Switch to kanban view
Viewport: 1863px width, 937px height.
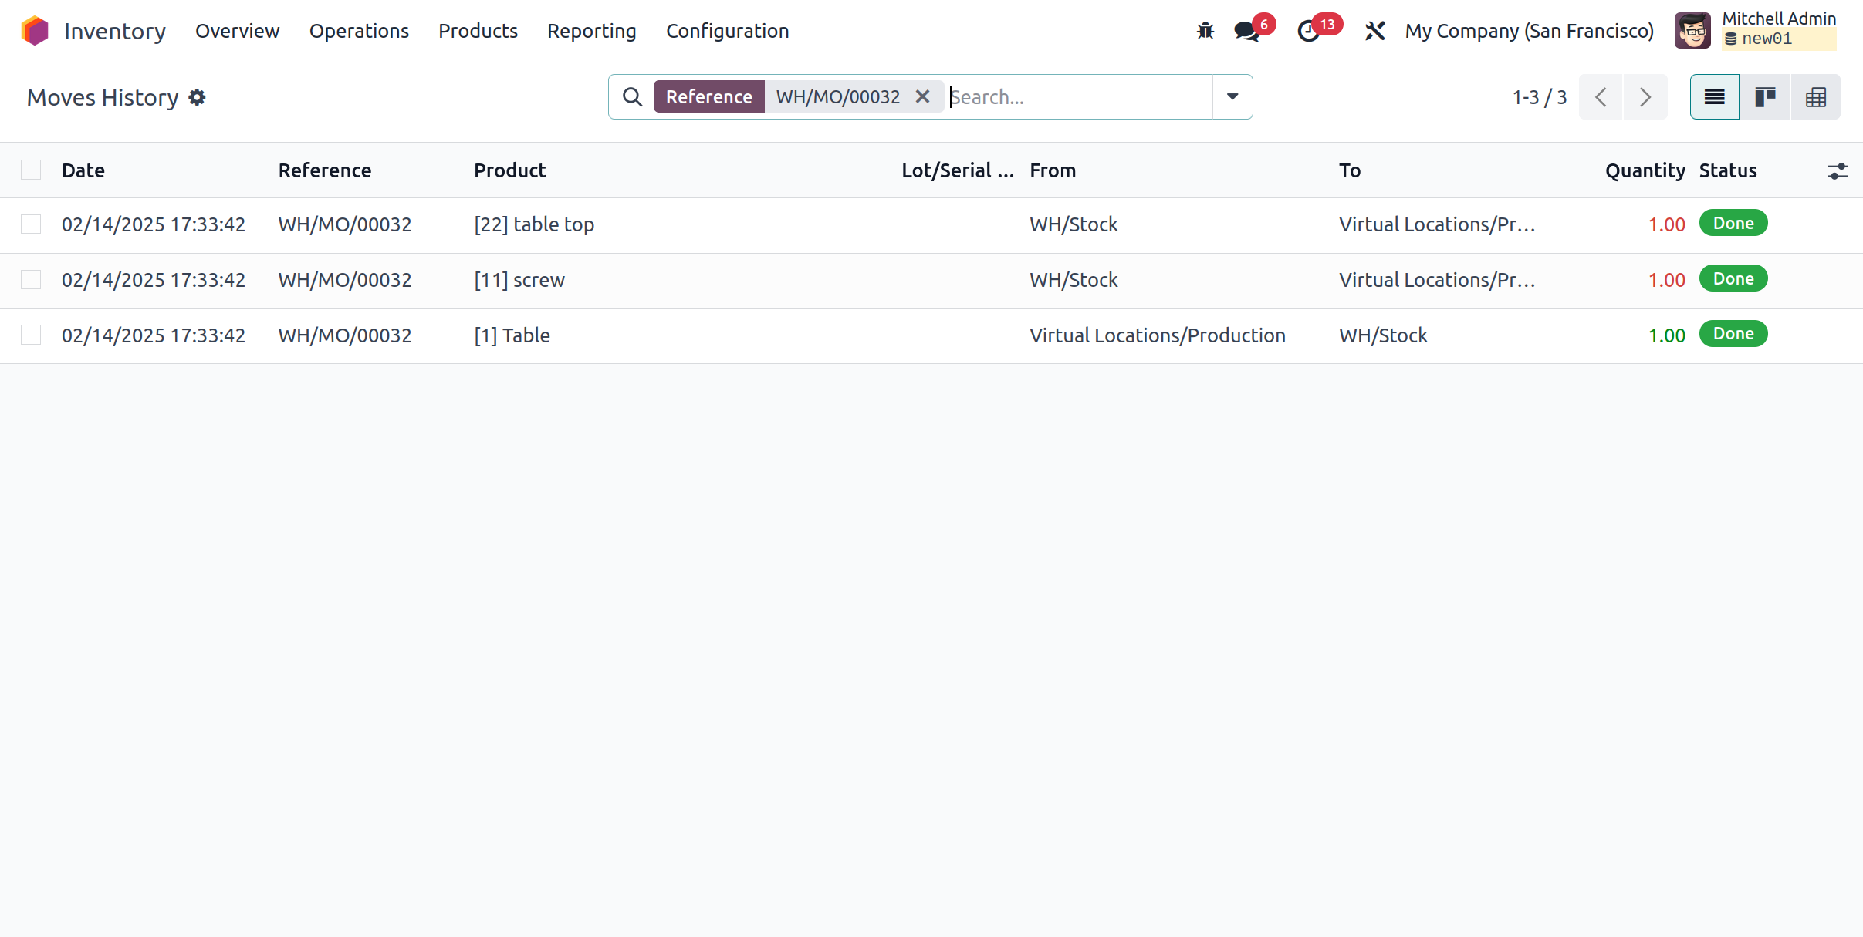coord(1765,97)
